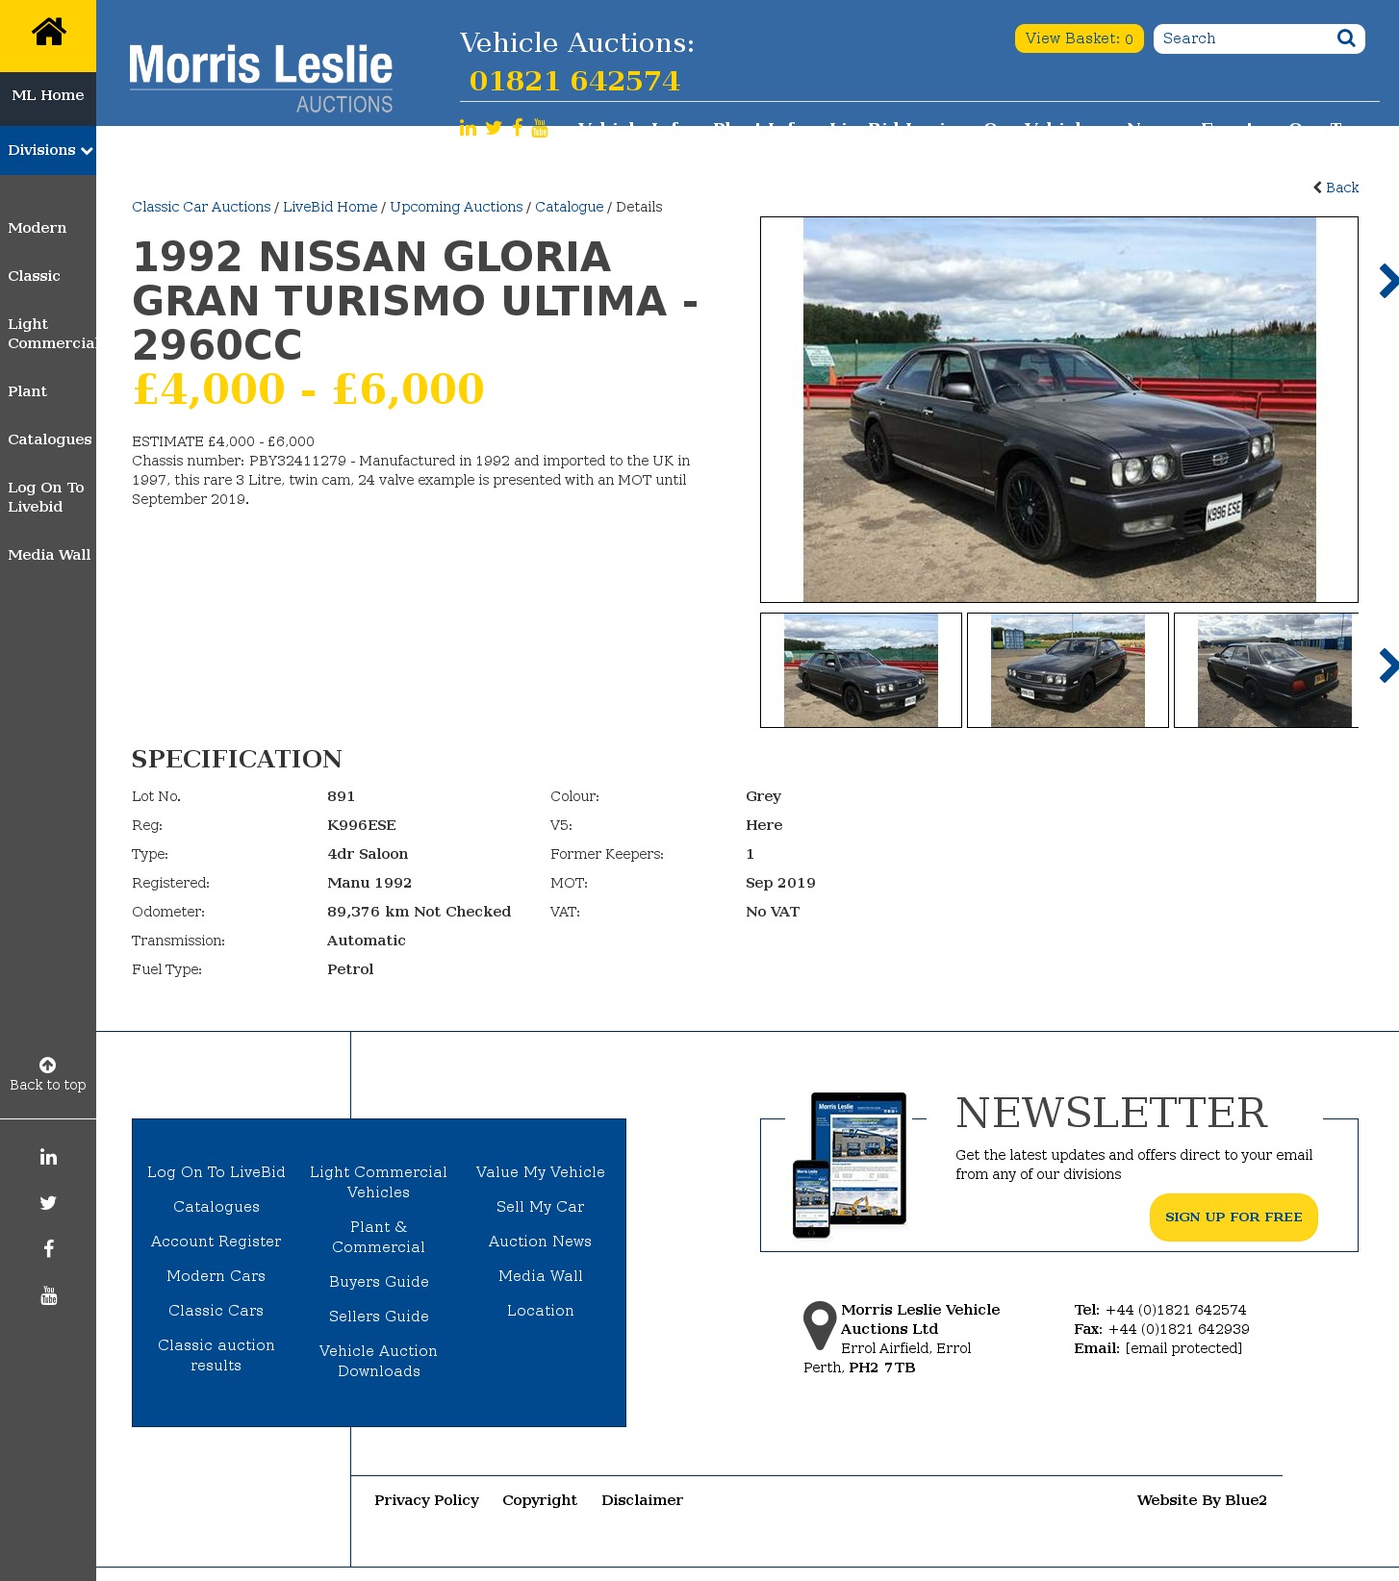The image size is (1399, 1581).
Task: Click phone number 01821 642574
Action: click(x=574, y=81)
